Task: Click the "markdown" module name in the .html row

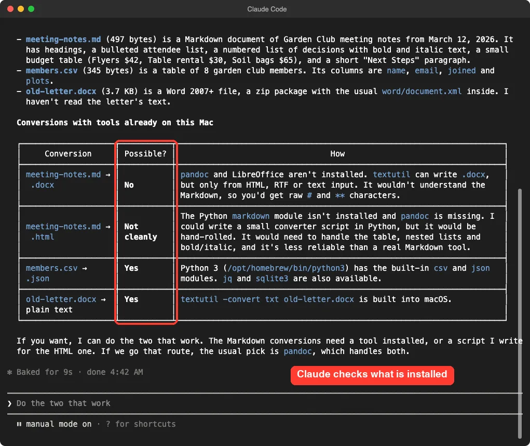Action: click(x=251, y=216)
